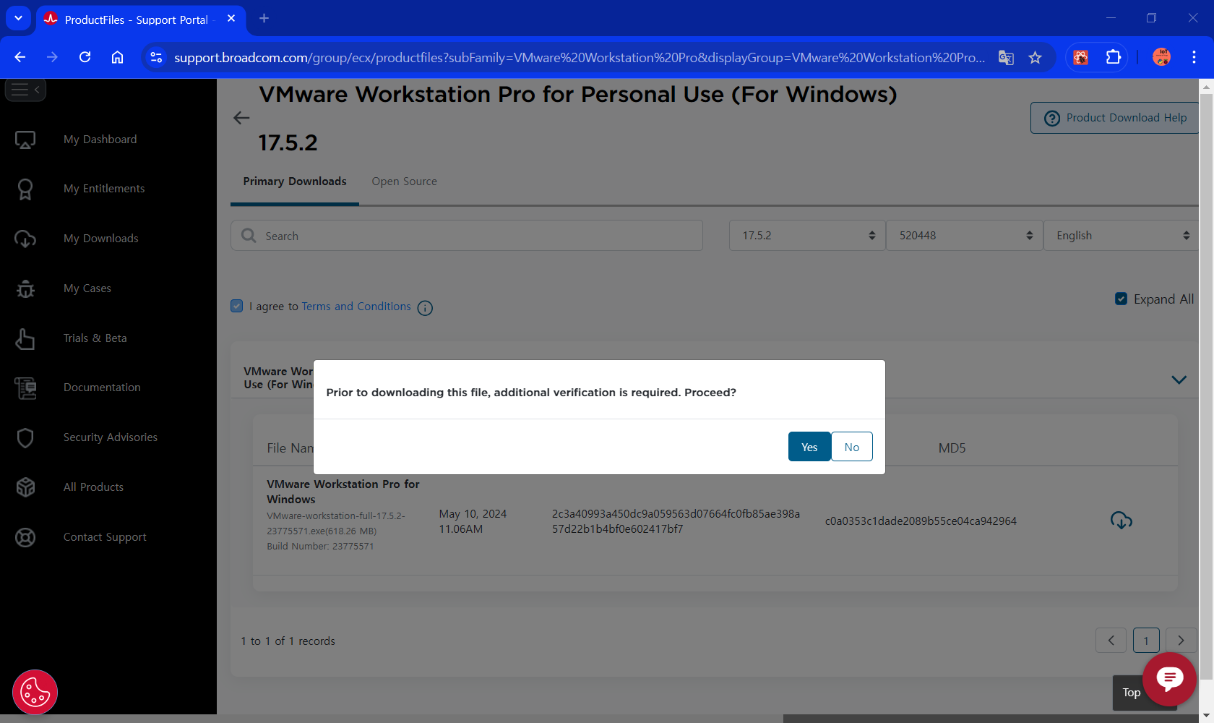Go to next results page
1214x723 pixels.
pyautogui.click(x=1181, y=641)
